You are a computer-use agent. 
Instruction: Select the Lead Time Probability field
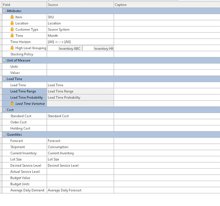point(24,98)
